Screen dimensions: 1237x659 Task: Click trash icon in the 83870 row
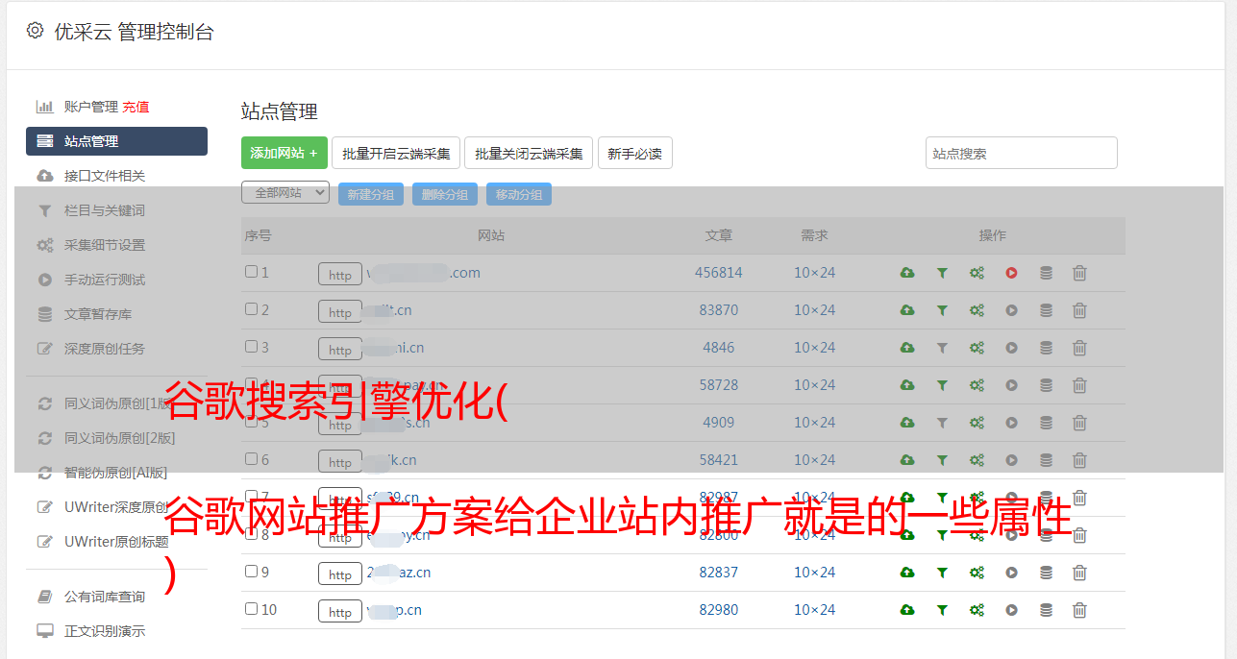1079,310
